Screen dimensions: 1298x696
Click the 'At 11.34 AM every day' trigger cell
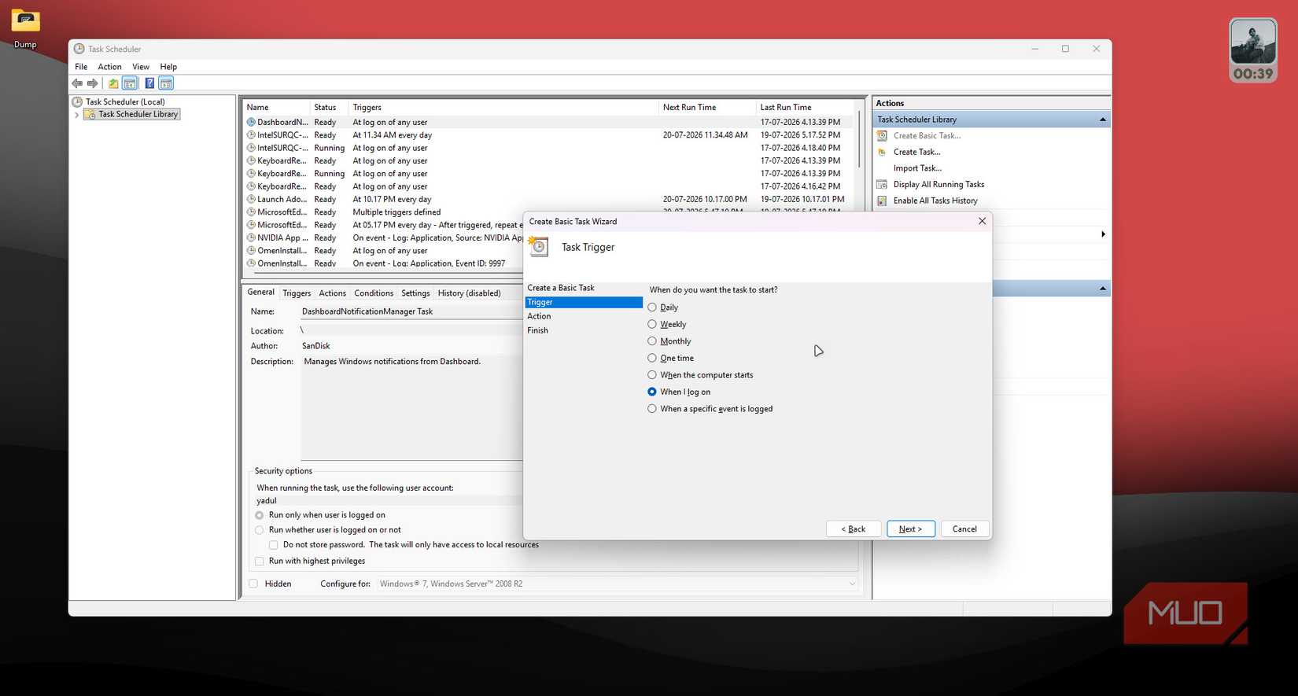(393, 135)
